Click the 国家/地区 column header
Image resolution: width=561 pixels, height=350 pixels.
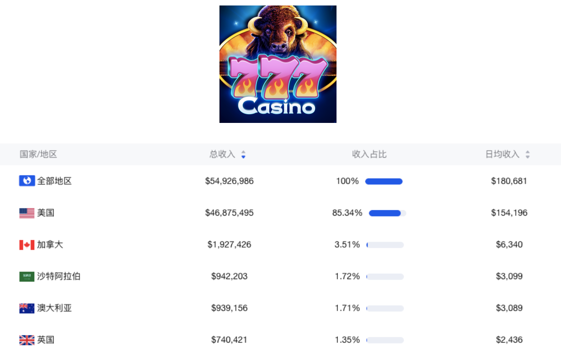point(38,154)
